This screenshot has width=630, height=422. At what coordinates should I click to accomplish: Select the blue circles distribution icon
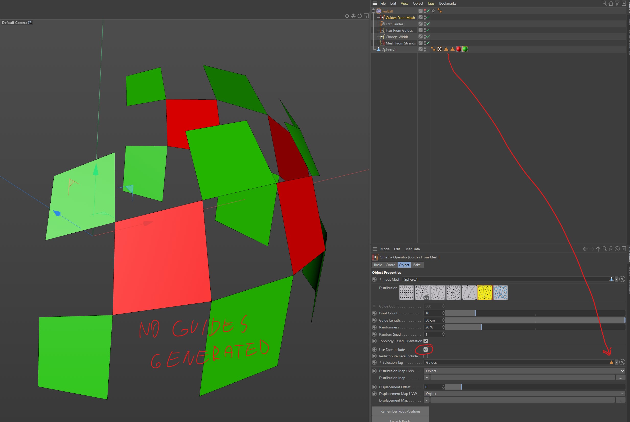[500, 293]
